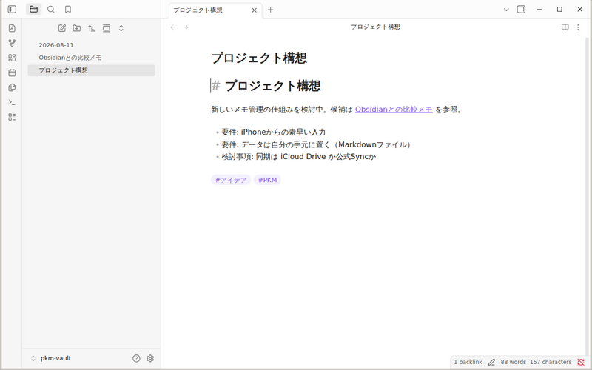
Task: Switch to reading view book icon
Action: pyautogui.click(x=565, y=27)
